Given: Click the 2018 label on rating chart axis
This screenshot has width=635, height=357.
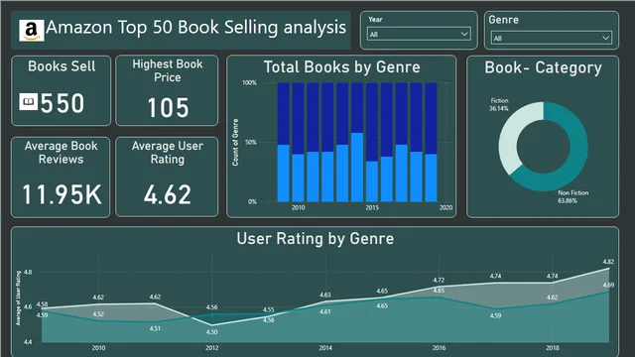Looking at the screenshot, I should click(553, 348).
